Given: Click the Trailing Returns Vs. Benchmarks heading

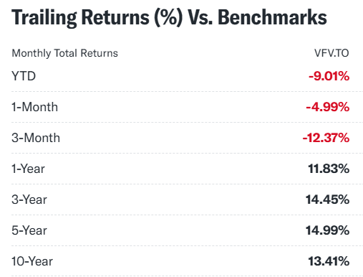Looking at the screenshot, I should pyautogui.click(x=169, y=18).
